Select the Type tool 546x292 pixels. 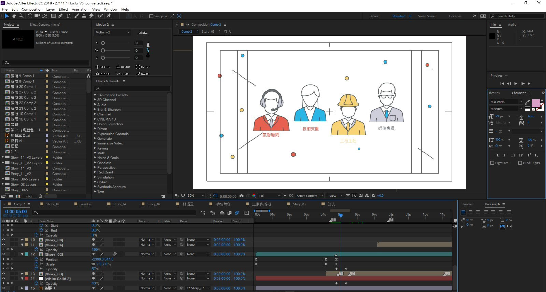pos(68,16)
